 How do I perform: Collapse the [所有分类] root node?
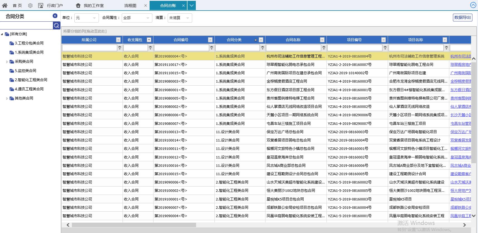(x=2, y=34)
